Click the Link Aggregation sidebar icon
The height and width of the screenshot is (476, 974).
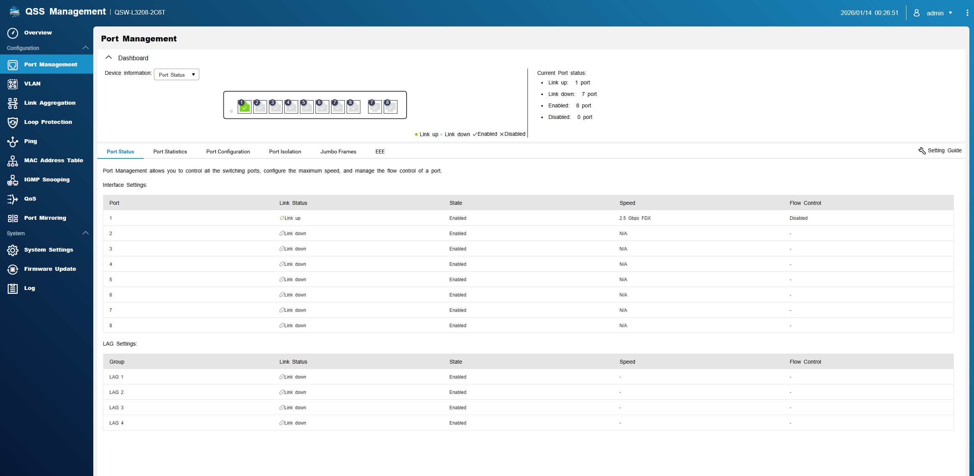pos(13,103)
